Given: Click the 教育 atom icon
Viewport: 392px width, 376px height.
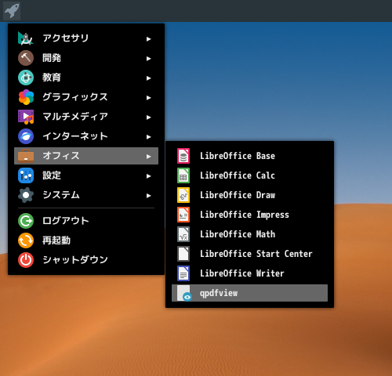Looking at the screenshot, I should [26, 78].
